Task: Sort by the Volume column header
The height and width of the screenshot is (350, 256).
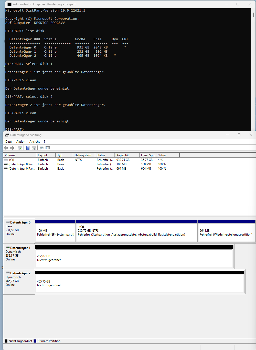Action: pyautogui.click(x=20, y=155)
